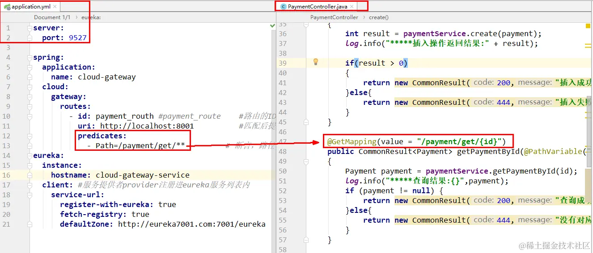This screenshot has height=253, width=593.
Task: Click the green inspection checkmark in application.yml
Action: (273, 26)
